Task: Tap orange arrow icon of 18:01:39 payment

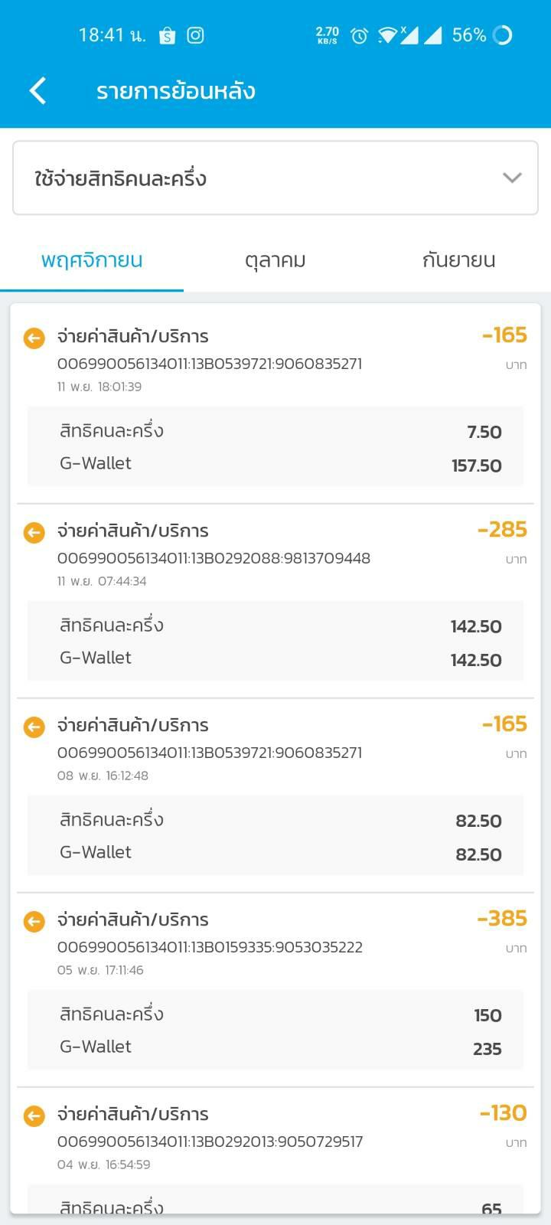Action: (34, 338)
